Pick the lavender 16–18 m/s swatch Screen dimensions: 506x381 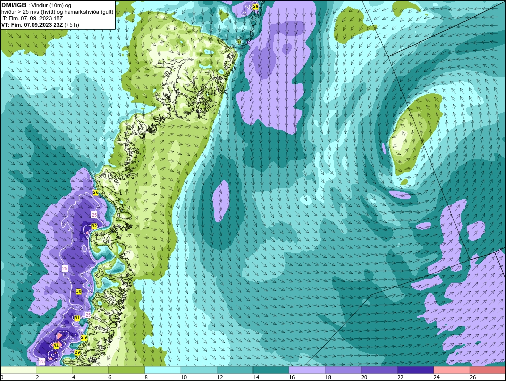307,370
